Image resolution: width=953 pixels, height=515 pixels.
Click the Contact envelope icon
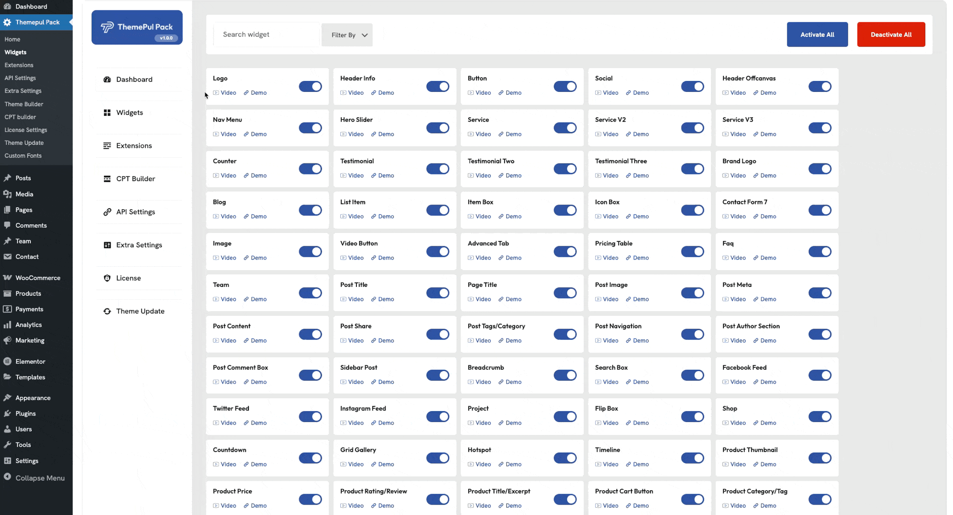[7, 257]
